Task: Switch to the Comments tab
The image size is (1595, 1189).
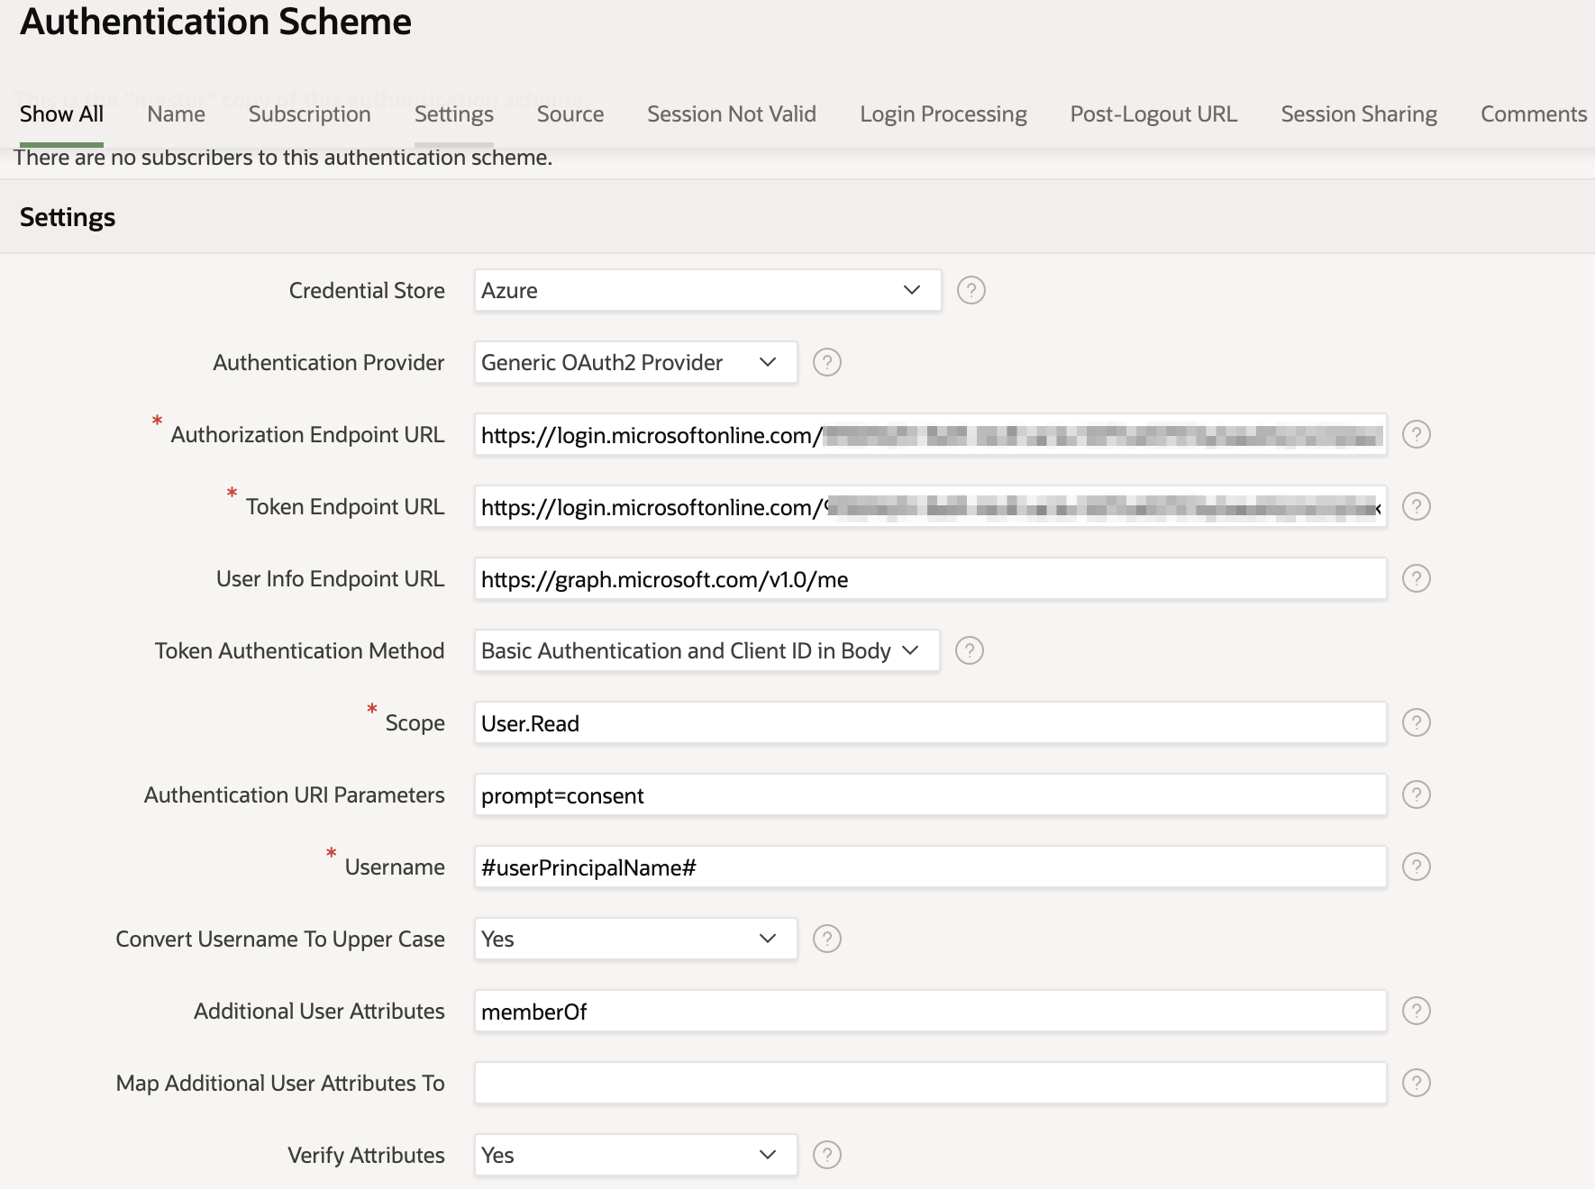Action: click(1533, 113)
